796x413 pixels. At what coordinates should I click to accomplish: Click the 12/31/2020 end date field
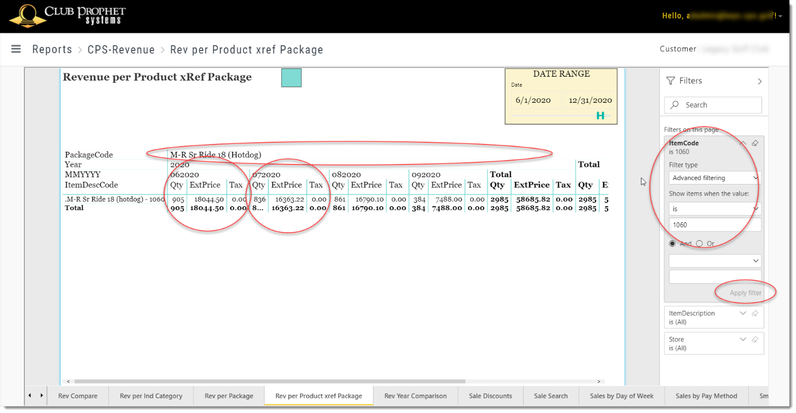[589, 100]
